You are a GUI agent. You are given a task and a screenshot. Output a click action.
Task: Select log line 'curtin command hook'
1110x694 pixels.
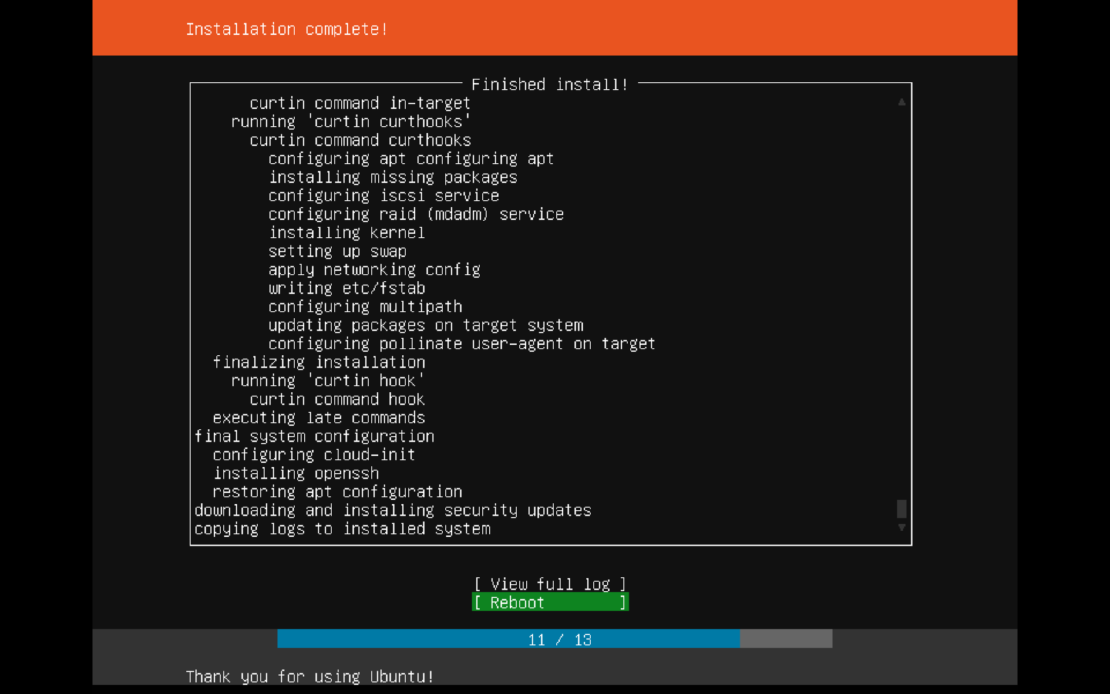[x=337, y=399]
